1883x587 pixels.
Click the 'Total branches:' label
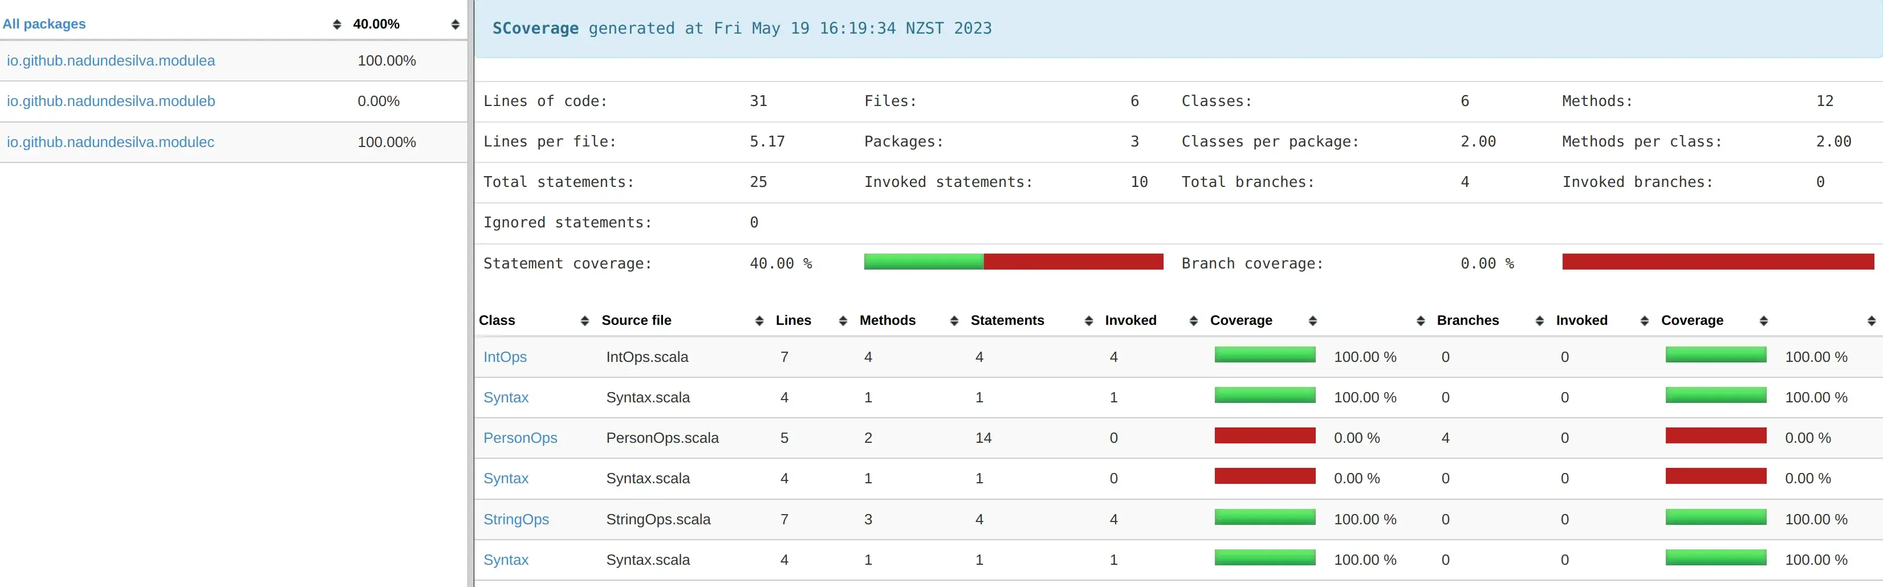click(1248, 182)
